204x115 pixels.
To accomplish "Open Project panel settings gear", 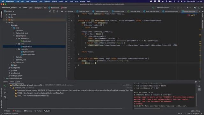I will 62,11.
